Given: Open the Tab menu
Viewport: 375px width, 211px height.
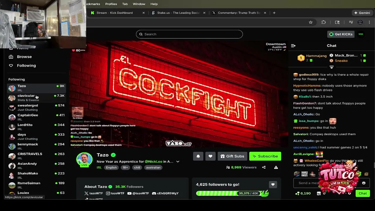Looking at the screenshot, I should 125,4.
